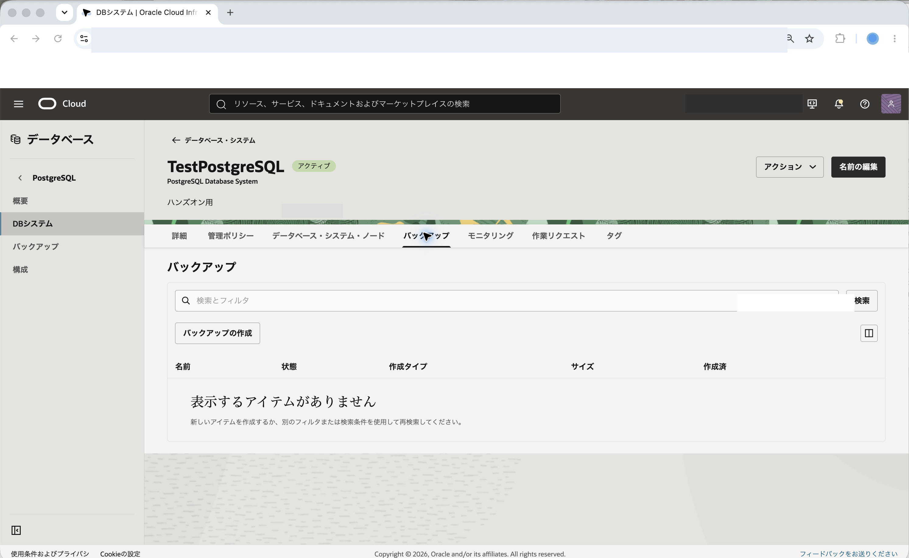Switch to the 詳細 tab
Viewport: 909px width, 558px height.
179,236
